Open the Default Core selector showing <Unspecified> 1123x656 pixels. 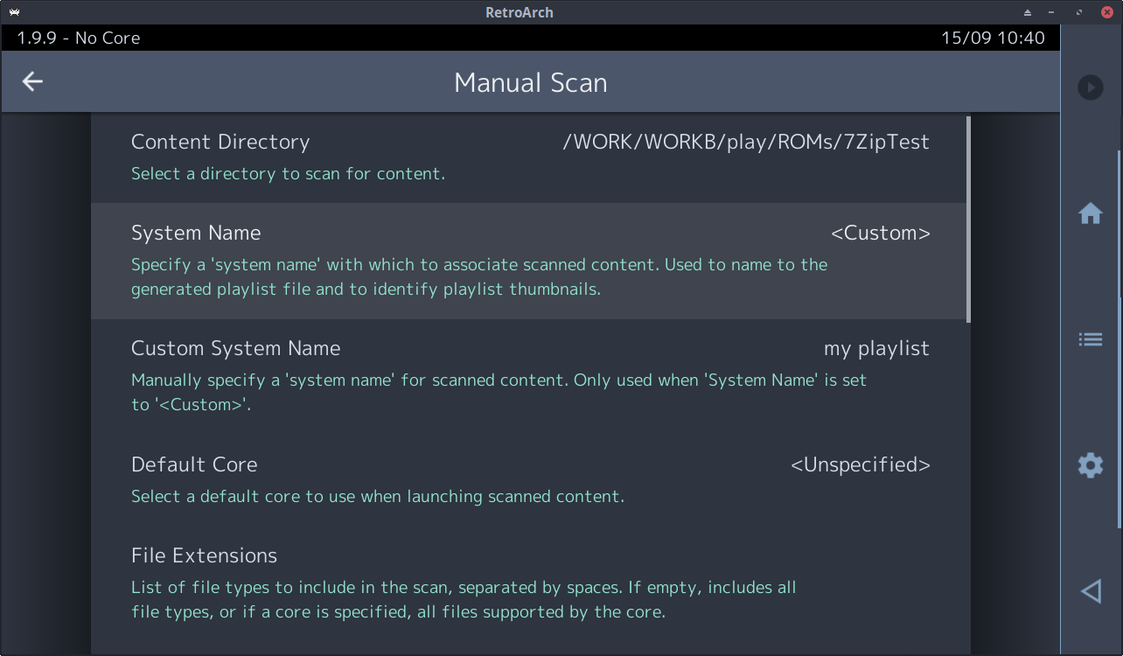click(x=860, y=464)
